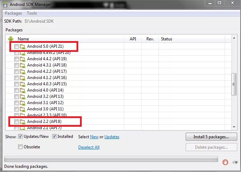Open the log window icon in status bar
The height and width of the screenshot is (172, 241).
click(235, 162)
